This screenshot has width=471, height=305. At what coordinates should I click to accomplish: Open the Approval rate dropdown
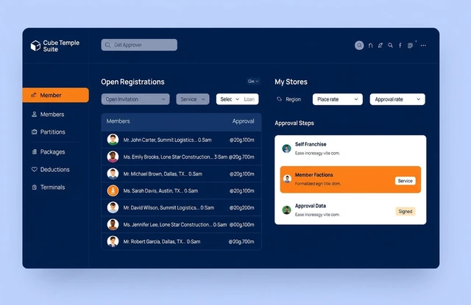(397, 99)
